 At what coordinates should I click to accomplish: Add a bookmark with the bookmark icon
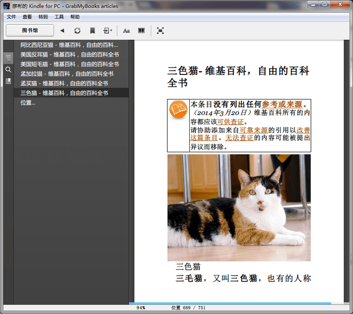92,30
